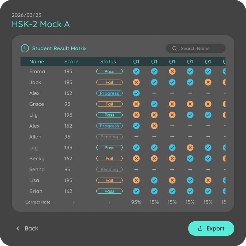Image resolution: width=246 pixels, height=246 pixels.
Task: Select Jack's second Q1 check mark
Action: pos(154,82)
